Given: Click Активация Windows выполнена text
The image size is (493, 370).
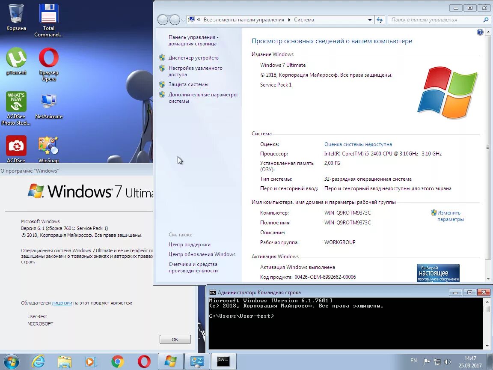Looking at the screenshot, I should [297, 267].
